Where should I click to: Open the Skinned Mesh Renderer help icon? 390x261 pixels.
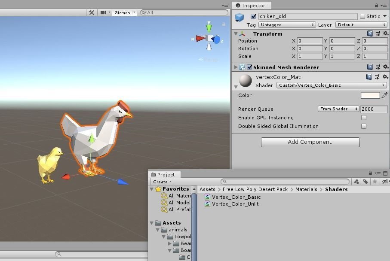(370, 67)
